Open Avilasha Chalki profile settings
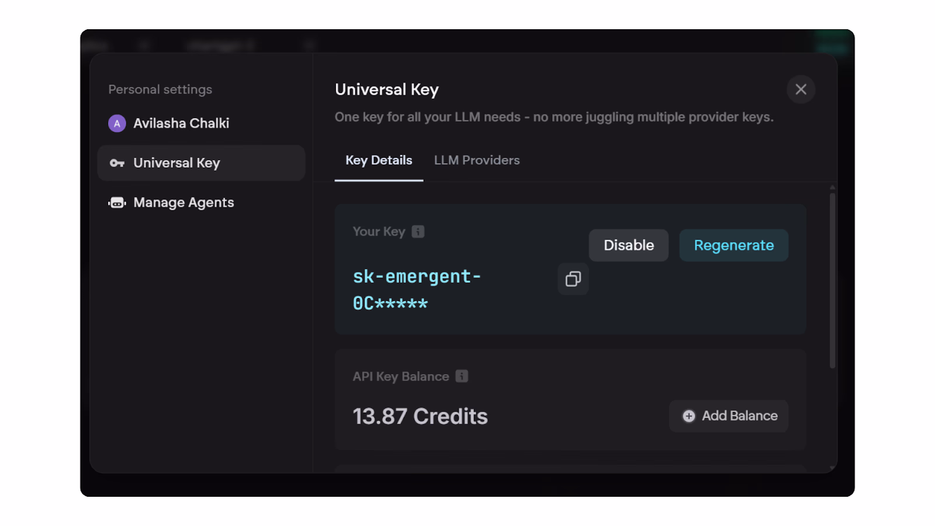 coord(201,123)
